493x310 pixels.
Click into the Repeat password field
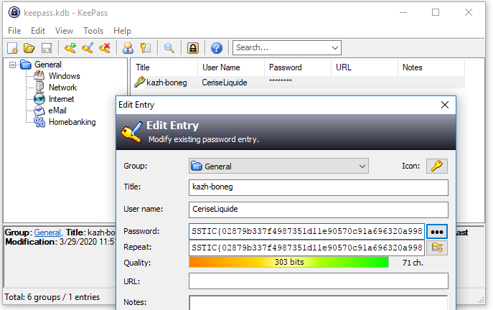click(307, 248)
